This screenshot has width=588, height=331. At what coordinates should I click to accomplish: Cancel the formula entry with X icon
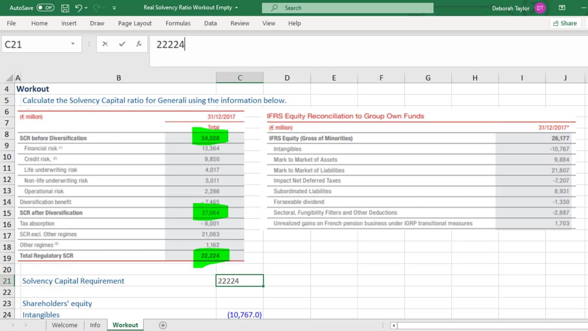(105, 44)
